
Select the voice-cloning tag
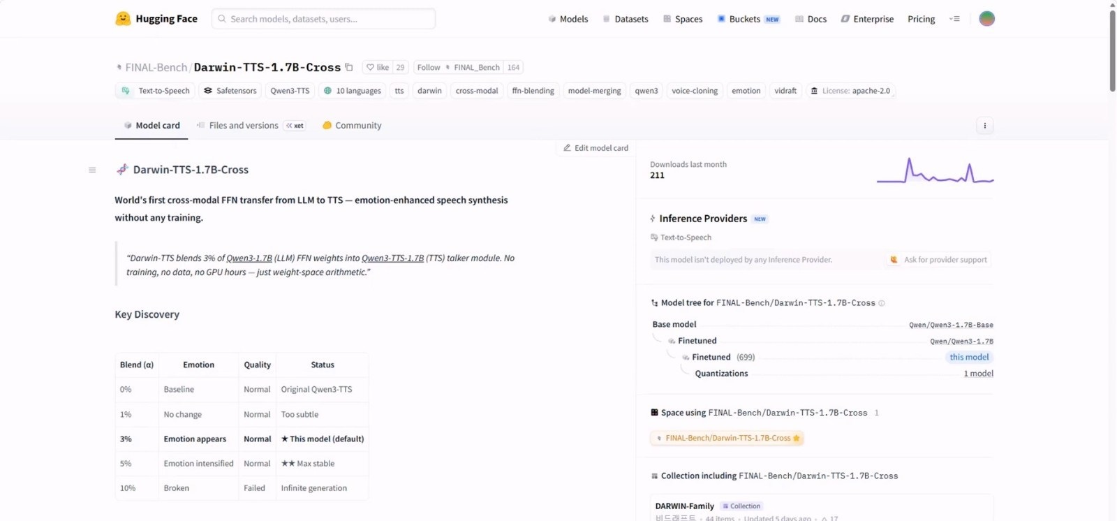pyautogui.click(x=695, y=91)
